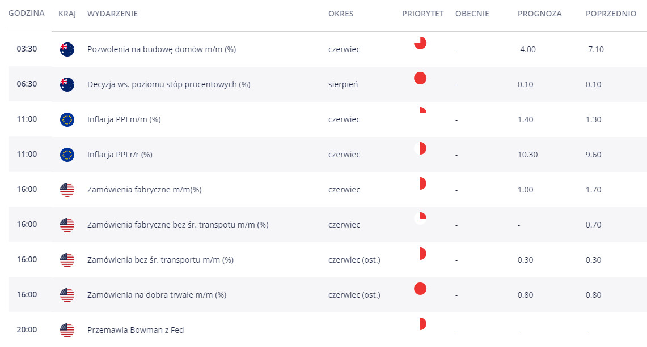Viewport: 647px width, 347px height.
Task: Open event Decyzja ws. poziomu stóp procentowych (%)
Action: point(169,84)
